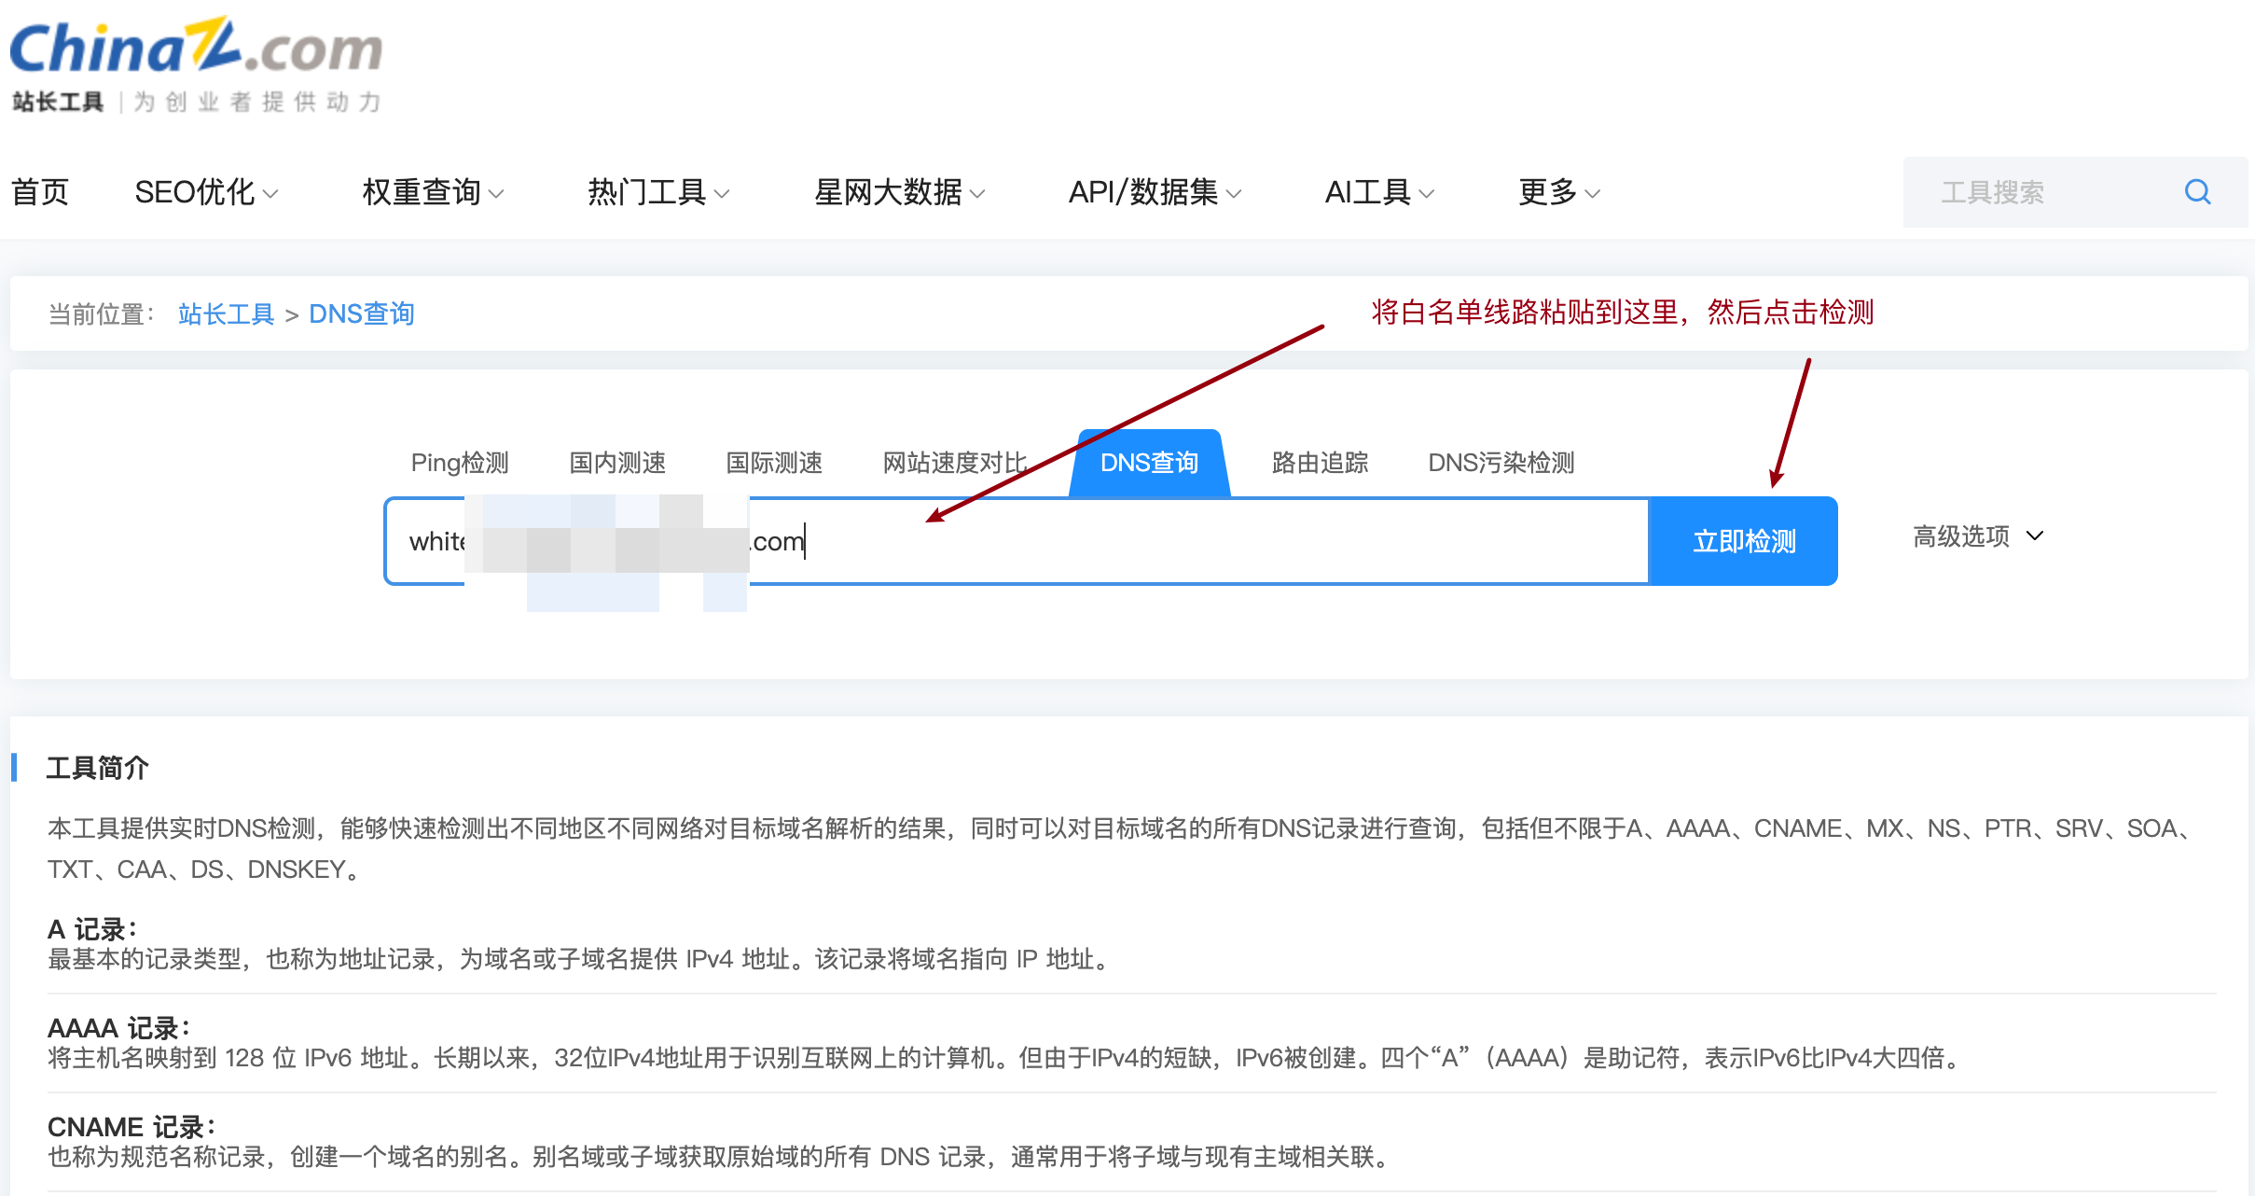Click the 站长工具 breadcrumb link
The width and height of the screenshot is (2255, 1196).
(226, 314)
